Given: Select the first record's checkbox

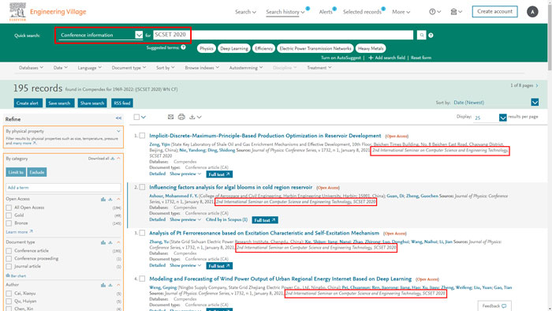Looking at the screenshot, I should point(142,136).
